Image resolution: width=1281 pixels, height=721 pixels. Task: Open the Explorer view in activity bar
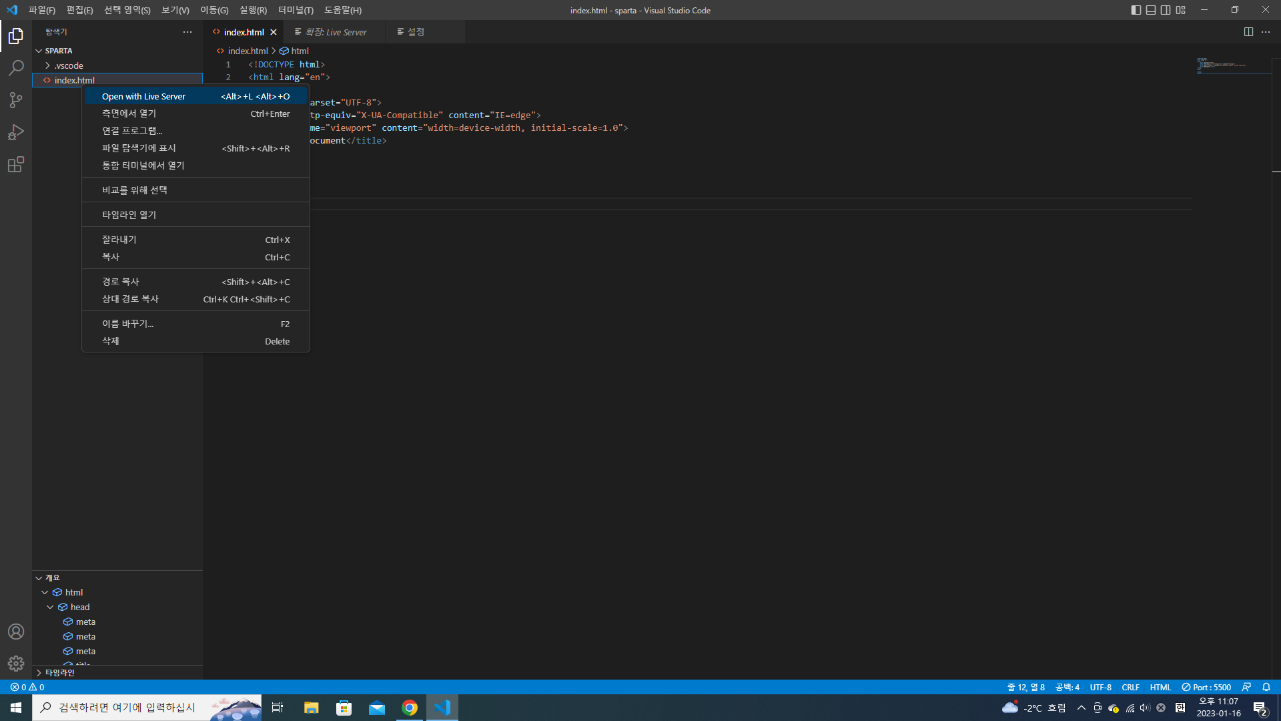click(16, 36)
